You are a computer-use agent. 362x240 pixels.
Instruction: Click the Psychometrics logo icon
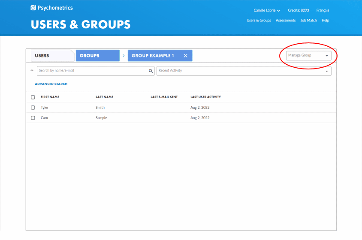(33, 8)
